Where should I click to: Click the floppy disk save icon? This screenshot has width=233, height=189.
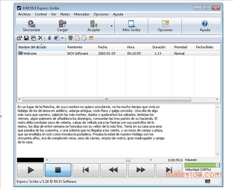point(26,38)
